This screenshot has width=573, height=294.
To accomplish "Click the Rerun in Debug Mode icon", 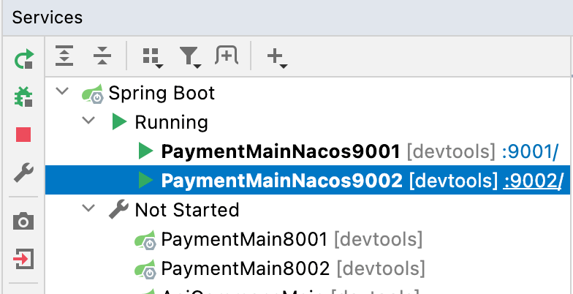I will 23,97.
